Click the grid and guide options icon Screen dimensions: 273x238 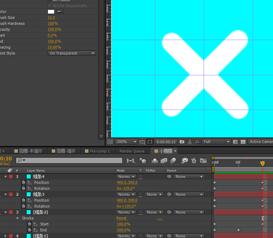pyautogui.click(x=142, y=142)
